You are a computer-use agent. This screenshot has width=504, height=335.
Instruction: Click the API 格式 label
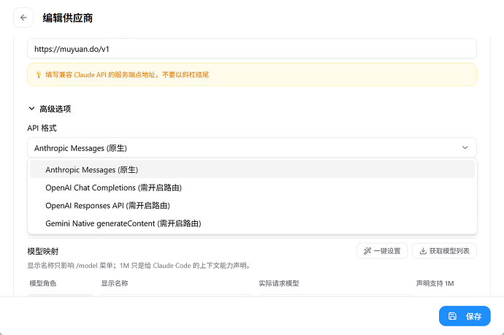[42, 128]
